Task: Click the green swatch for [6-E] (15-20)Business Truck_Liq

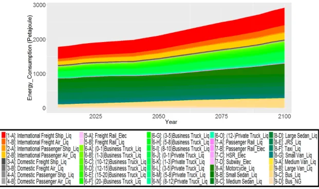Action: coord(81,175)
